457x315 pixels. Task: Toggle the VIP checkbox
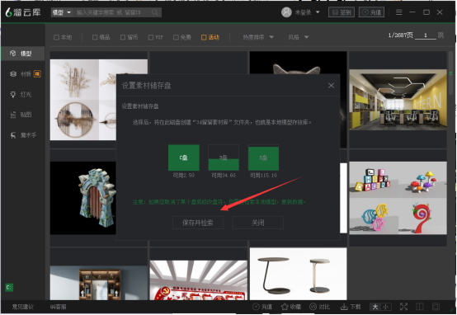point(151,37)
